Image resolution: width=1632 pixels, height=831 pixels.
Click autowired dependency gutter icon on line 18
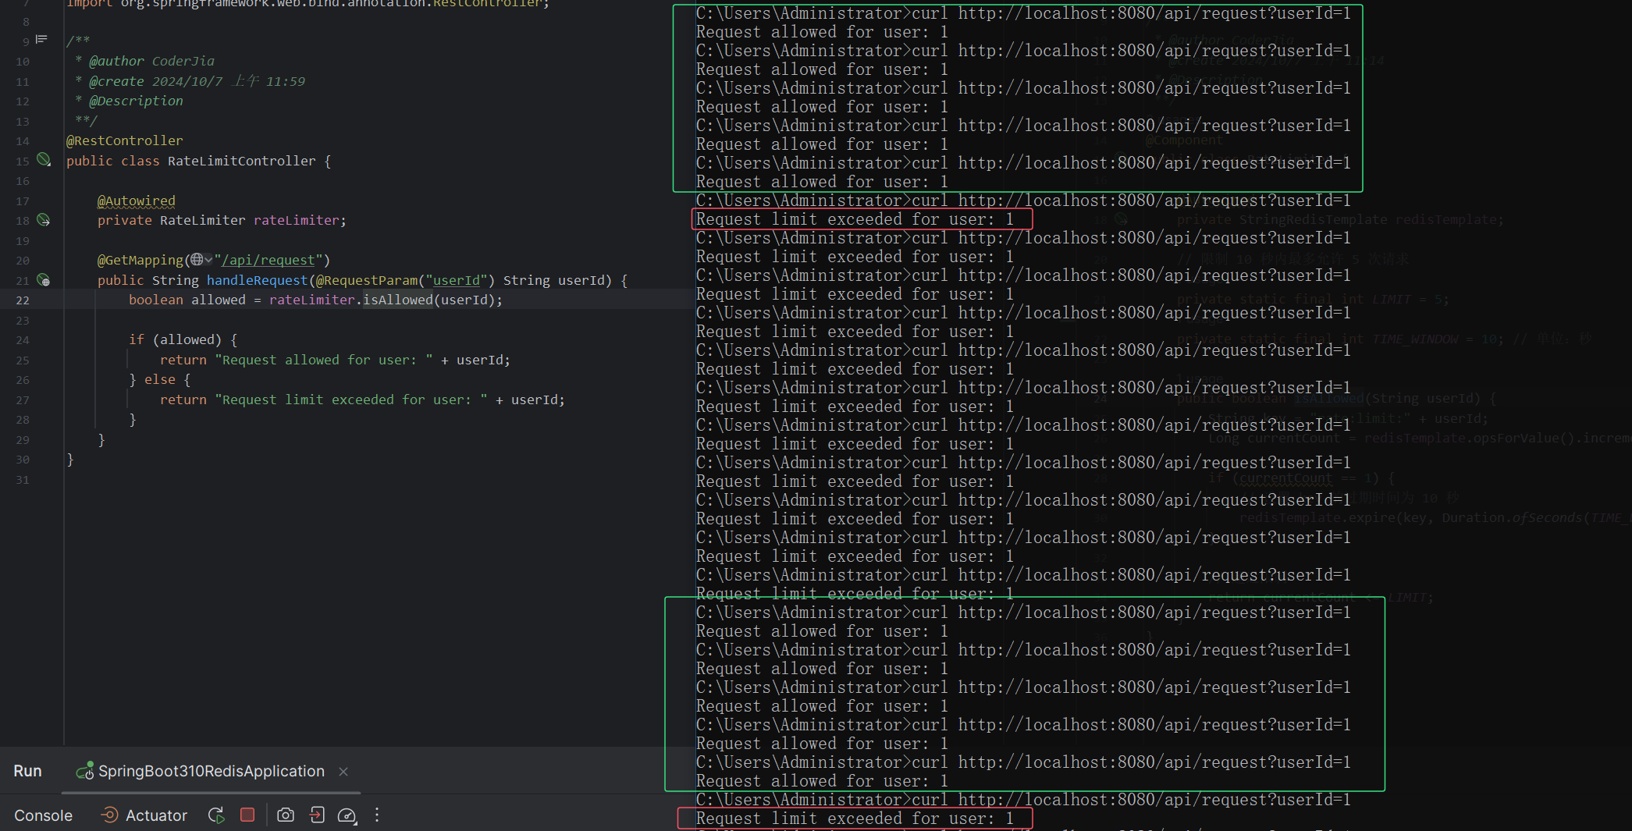tap(44, 220)
